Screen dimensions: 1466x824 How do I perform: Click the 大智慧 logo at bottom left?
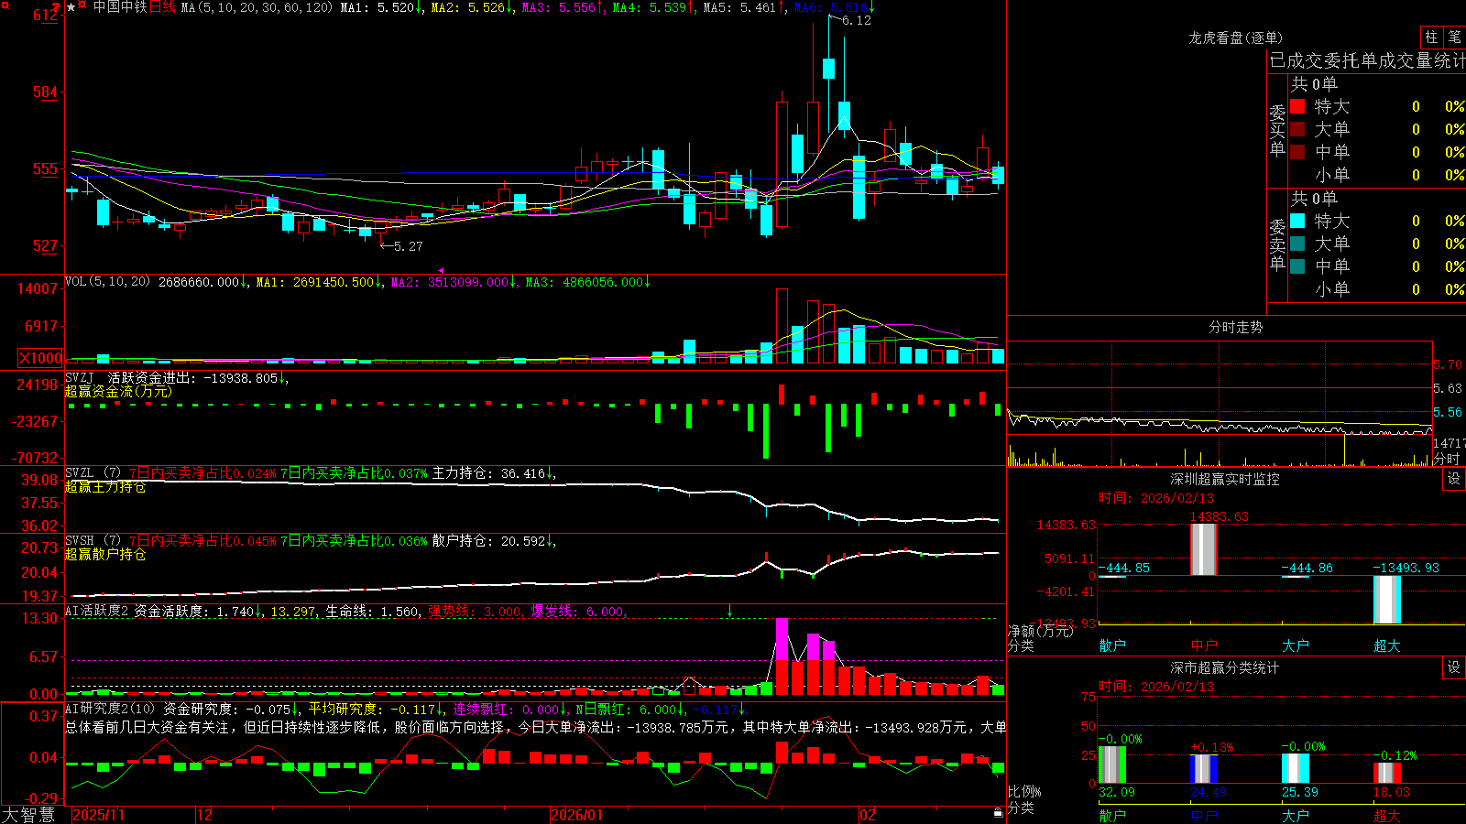pos(28,814)
